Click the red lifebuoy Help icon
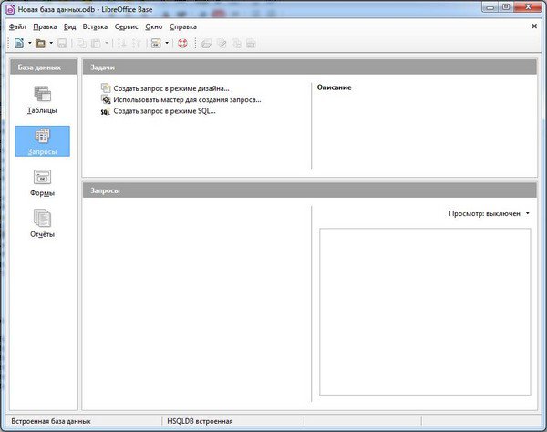The image size is (547, 432). pyautogui.click(x=182, y=43)
